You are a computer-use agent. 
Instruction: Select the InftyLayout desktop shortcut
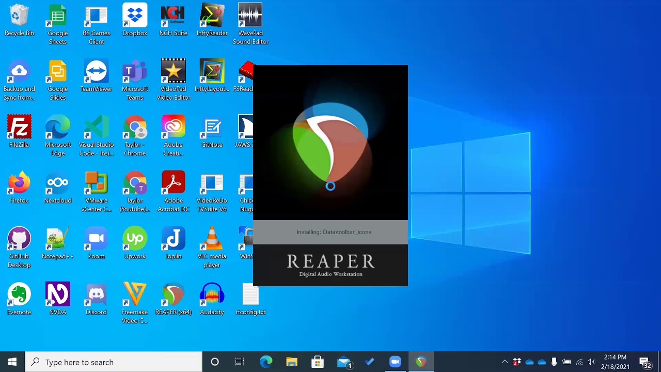[x=212, y=76]
